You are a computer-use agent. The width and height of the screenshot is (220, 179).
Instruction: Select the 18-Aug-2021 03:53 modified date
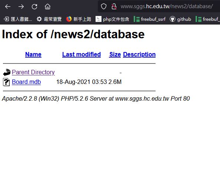click(81, 82)
